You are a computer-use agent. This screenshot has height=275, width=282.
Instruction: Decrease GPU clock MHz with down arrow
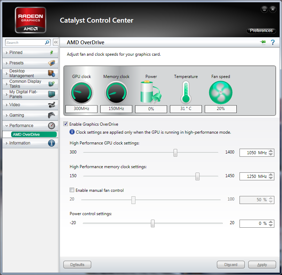point(271,154)
